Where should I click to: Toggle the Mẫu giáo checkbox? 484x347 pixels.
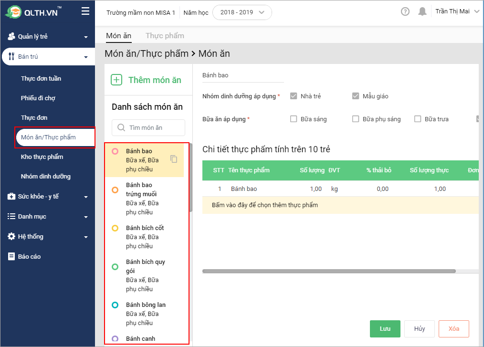click(x=356, y=96)
